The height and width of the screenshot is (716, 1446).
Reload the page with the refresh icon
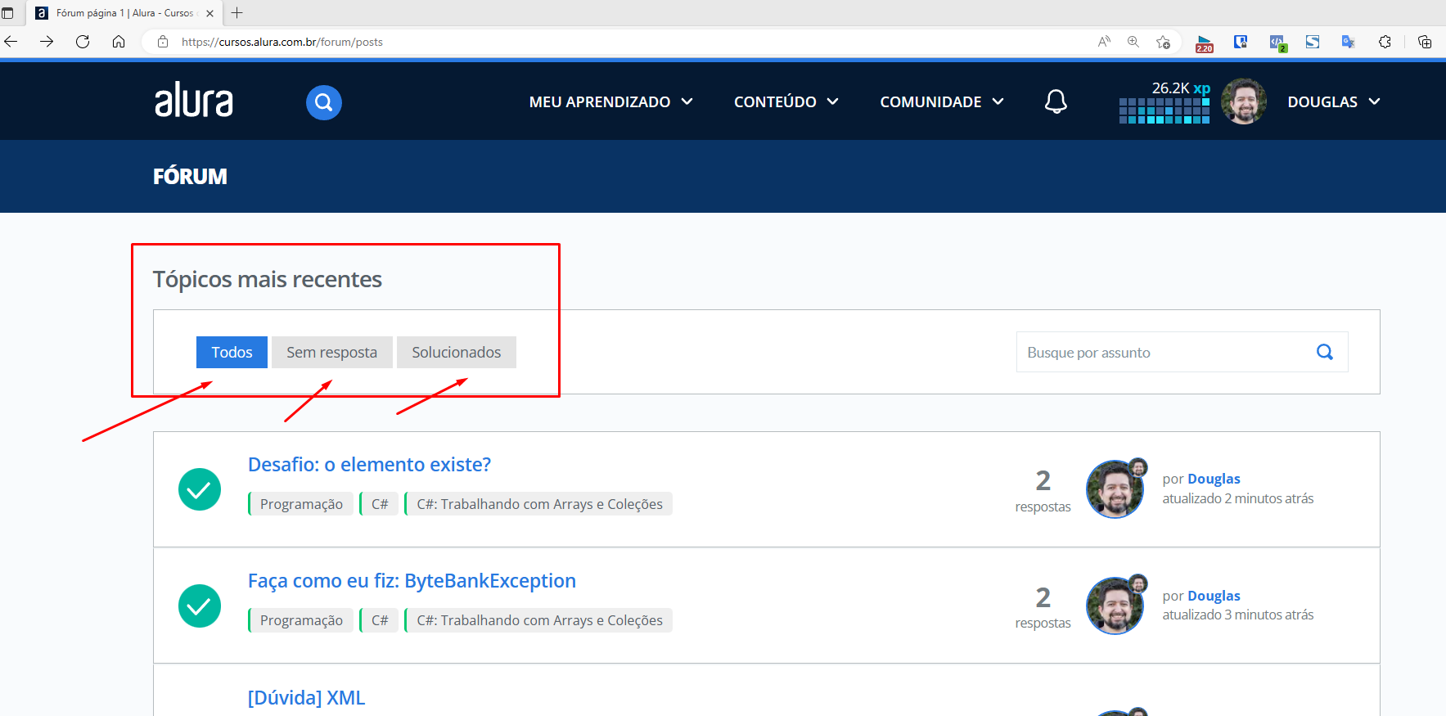pos(83,42)
